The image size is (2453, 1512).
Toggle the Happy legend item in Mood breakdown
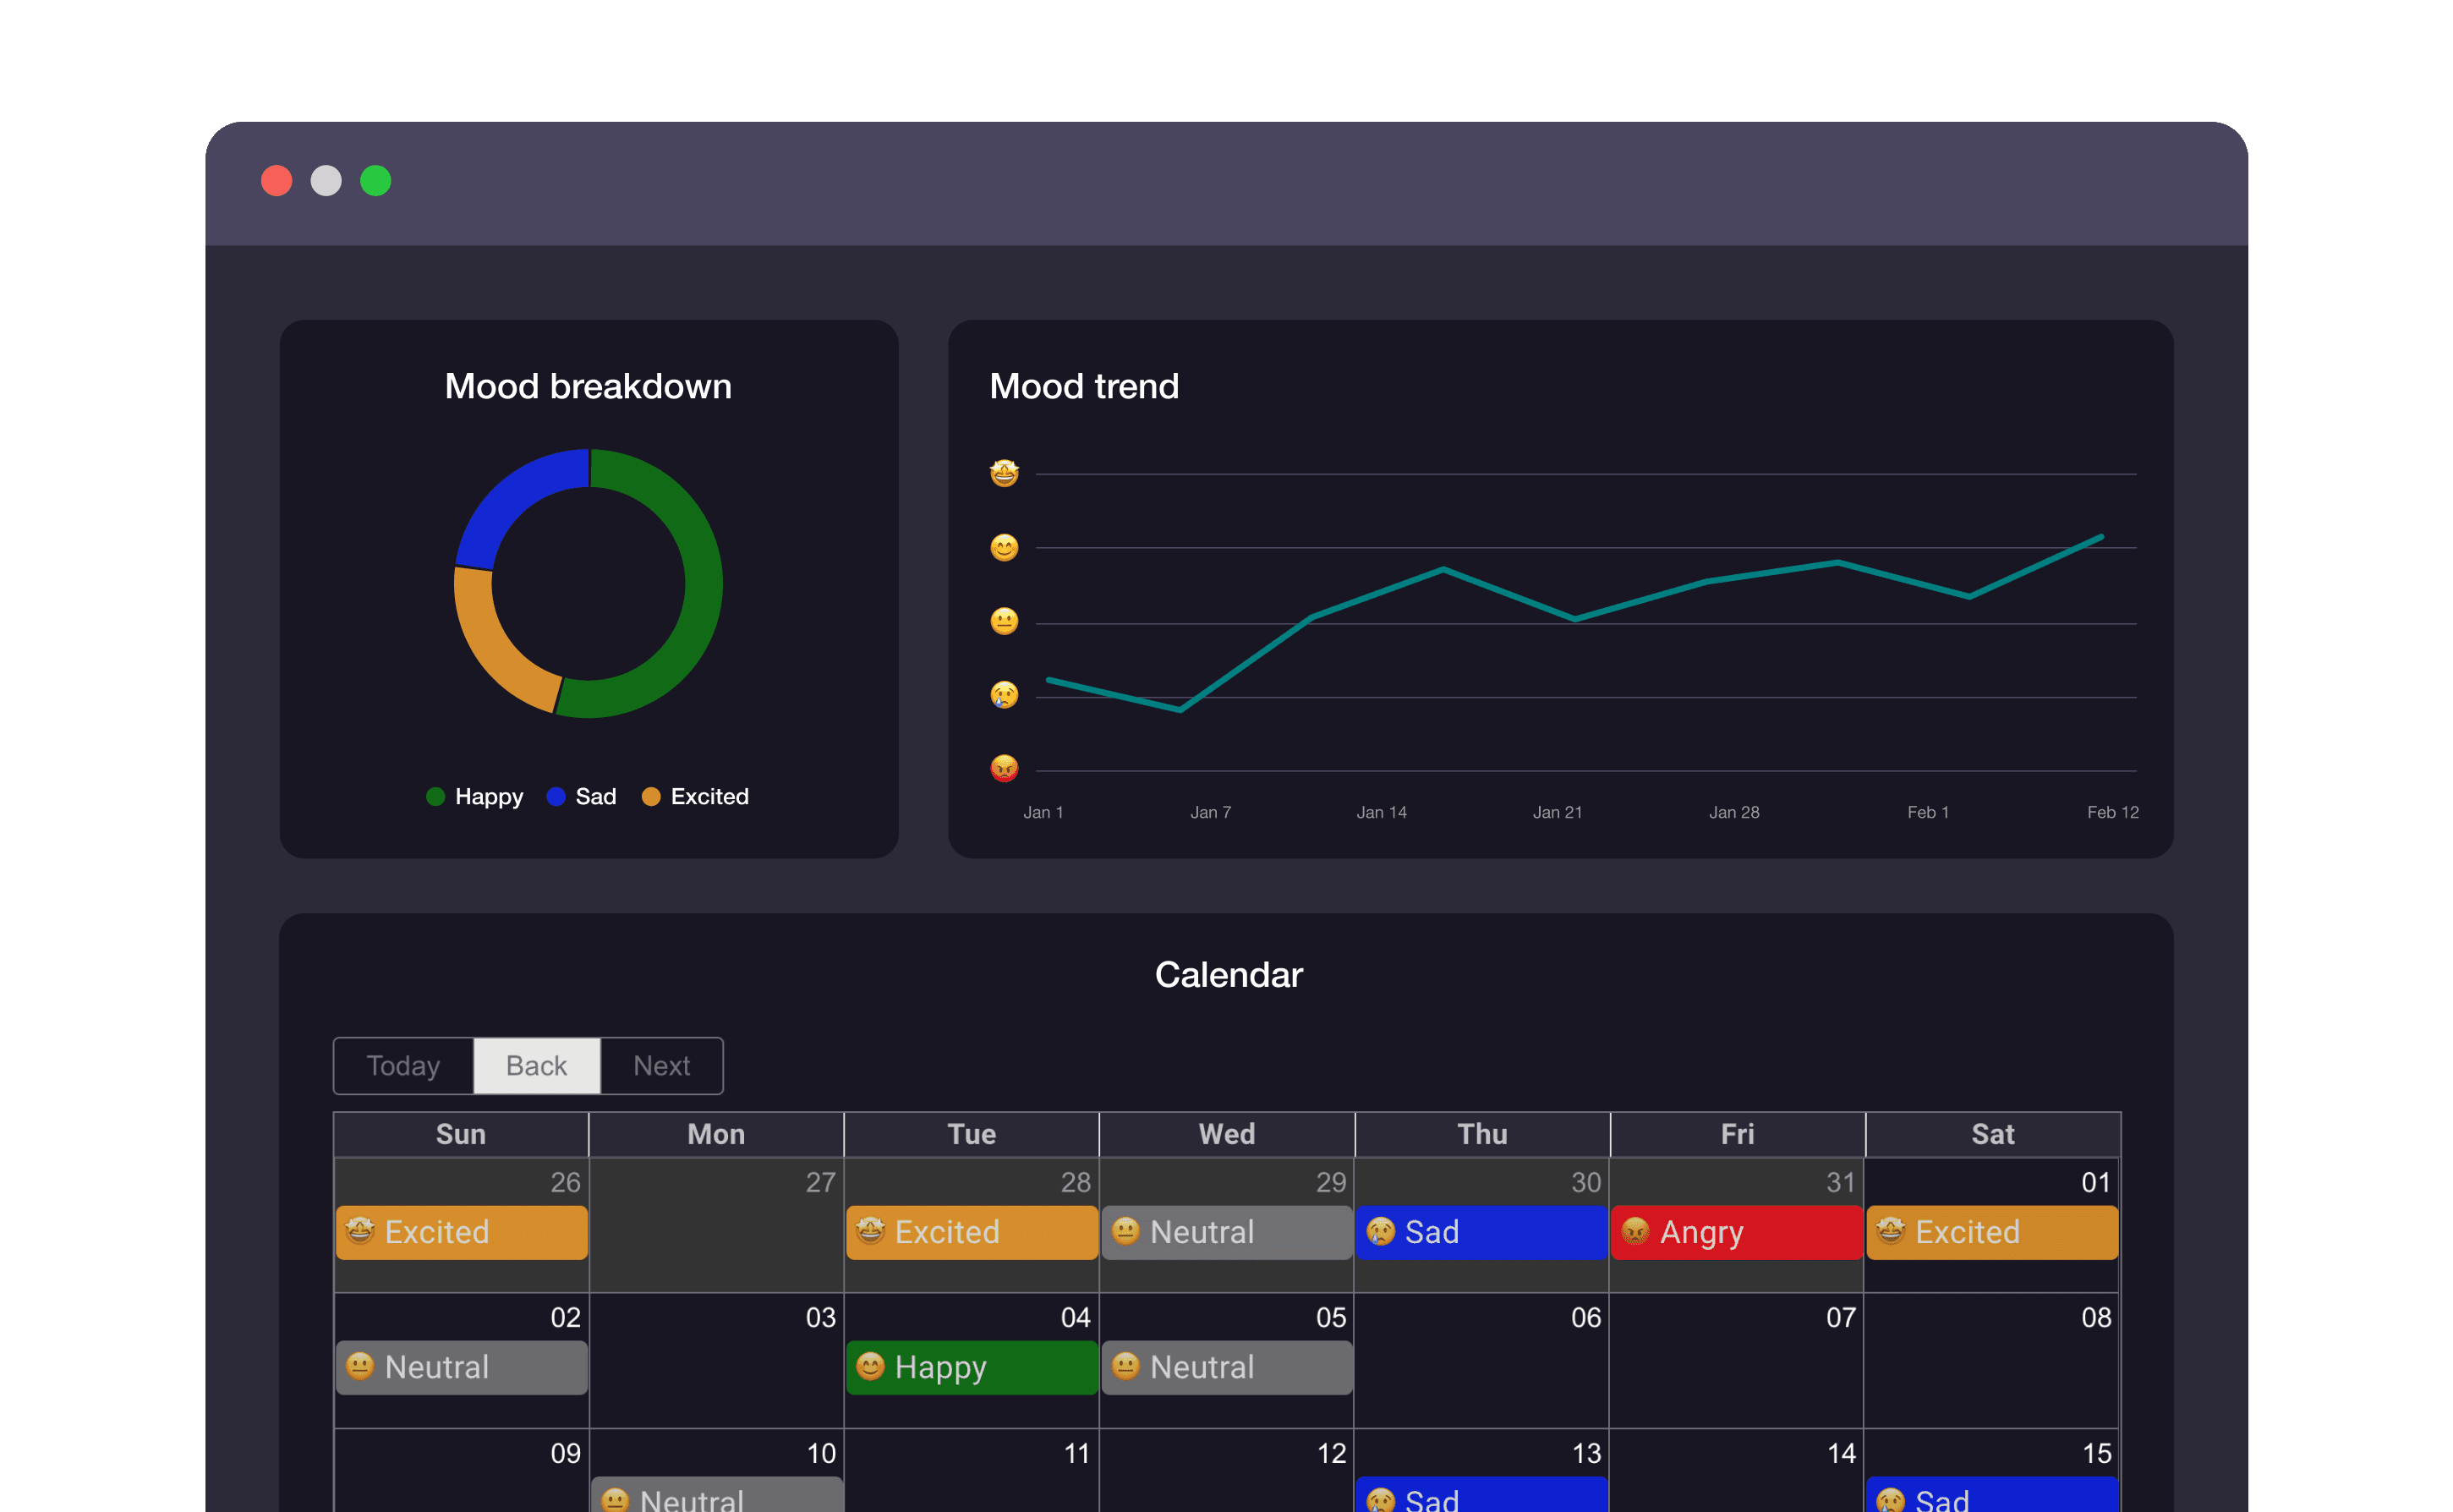point(475,796)
